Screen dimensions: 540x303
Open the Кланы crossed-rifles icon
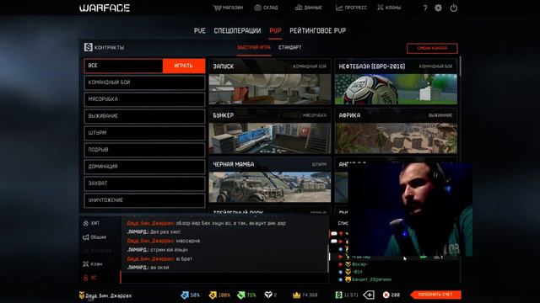pos(381,8)
